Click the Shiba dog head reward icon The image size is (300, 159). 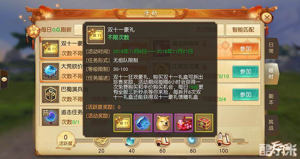click(x=163, y=123)
